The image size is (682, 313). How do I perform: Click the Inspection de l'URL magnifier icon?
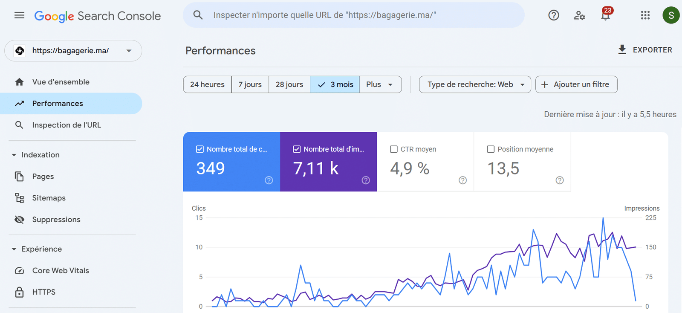click(x=19, y=125)
